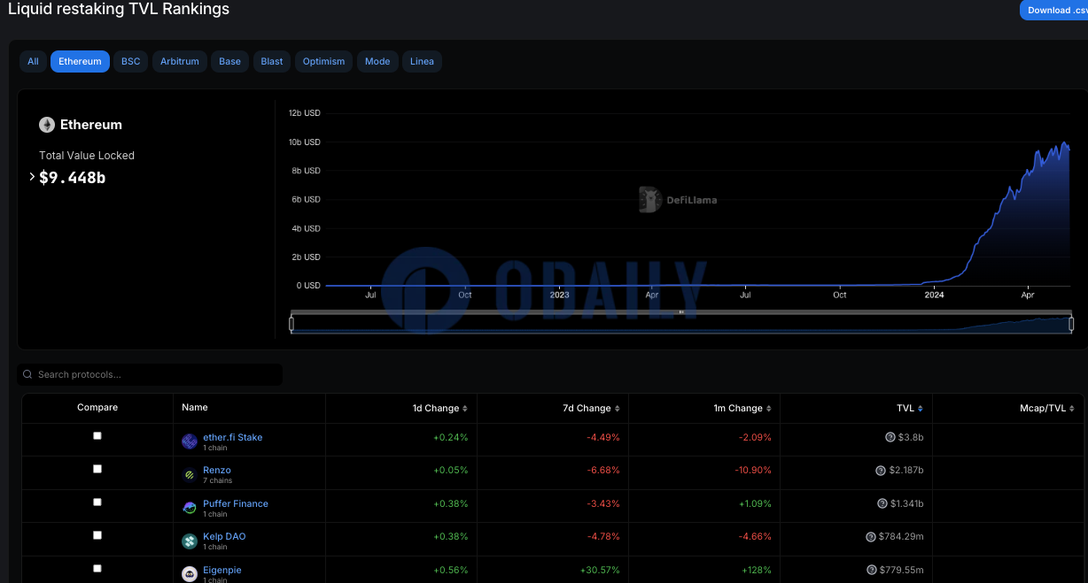Click the $9.448b total value locked figure

click(73, 177)
